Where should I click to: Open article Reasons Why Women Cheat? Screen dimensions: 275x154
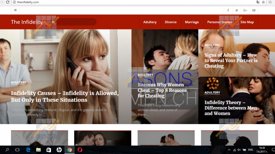(x=162, y=90)
